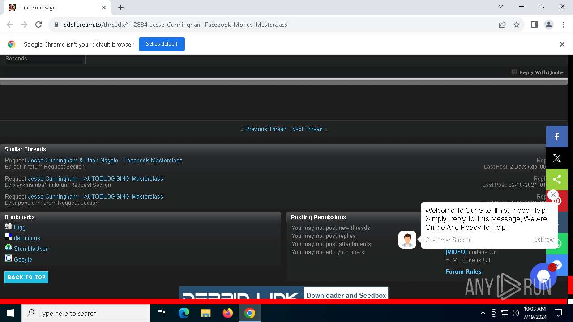Go to the Next Thread
The height and width of the screenshot is (322, 573).
[307, 129]
